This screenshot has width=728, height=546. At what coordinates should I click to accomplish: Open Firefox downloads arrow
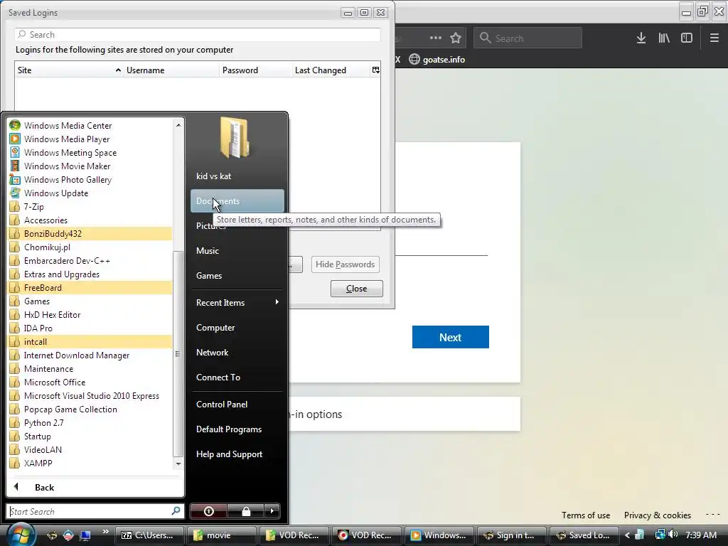pos(641,38)
